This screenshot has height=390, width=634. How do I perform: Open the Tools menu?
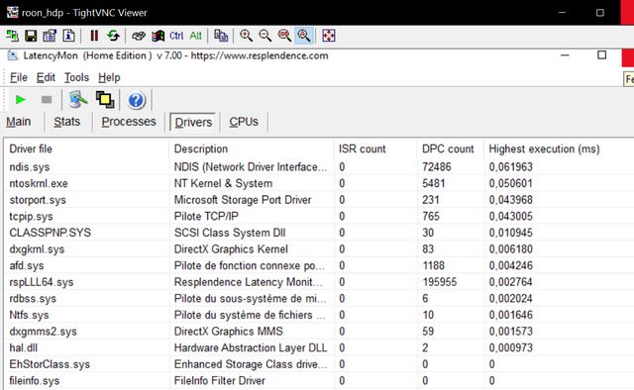[77, 77]
